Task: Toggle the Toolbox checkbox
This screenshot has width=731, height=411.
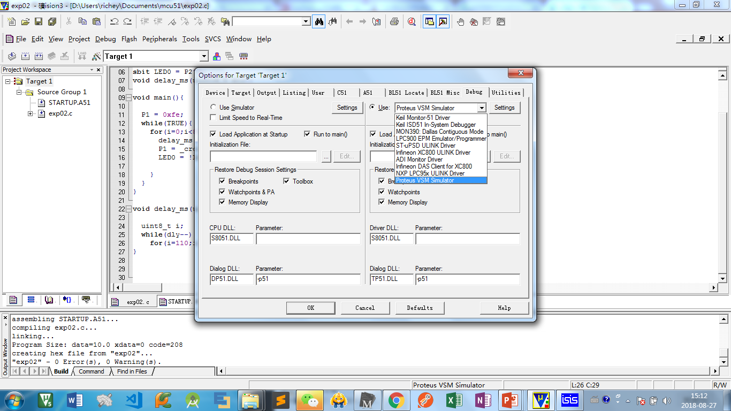Action: click(x=287, y=181)
